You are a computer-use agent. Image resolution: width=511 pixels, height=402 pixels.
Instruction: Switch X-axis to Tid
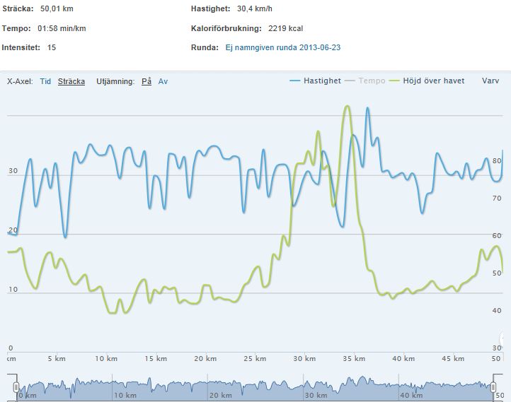[x=45, y=81]
